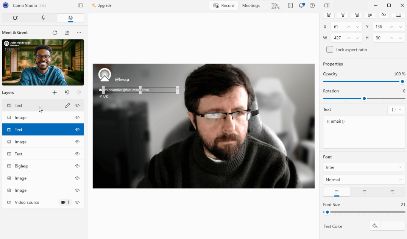The height and width of the screenshot is (239, 407).
Task: Enable Lock aspect ratio
Action: (329, 49)
